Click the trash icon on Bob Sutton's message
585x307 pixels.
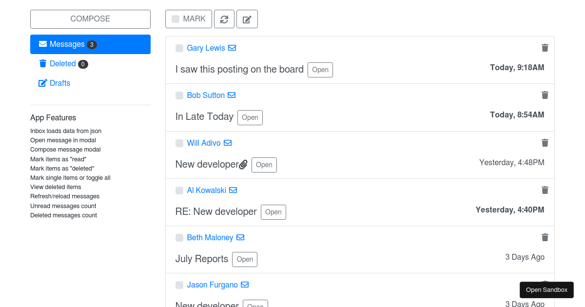point(545,95)
